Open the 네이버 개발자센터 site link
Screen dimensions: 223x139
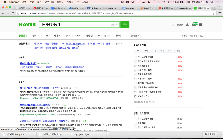(28, 63)
